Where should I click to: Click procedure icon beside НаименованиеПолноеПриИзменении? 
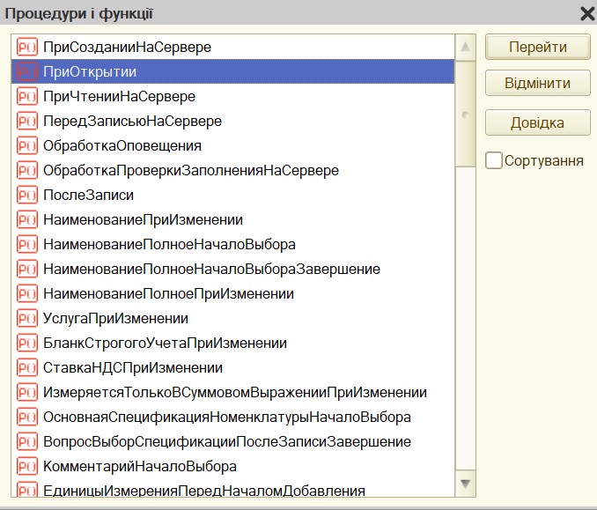tap(27, 293)
